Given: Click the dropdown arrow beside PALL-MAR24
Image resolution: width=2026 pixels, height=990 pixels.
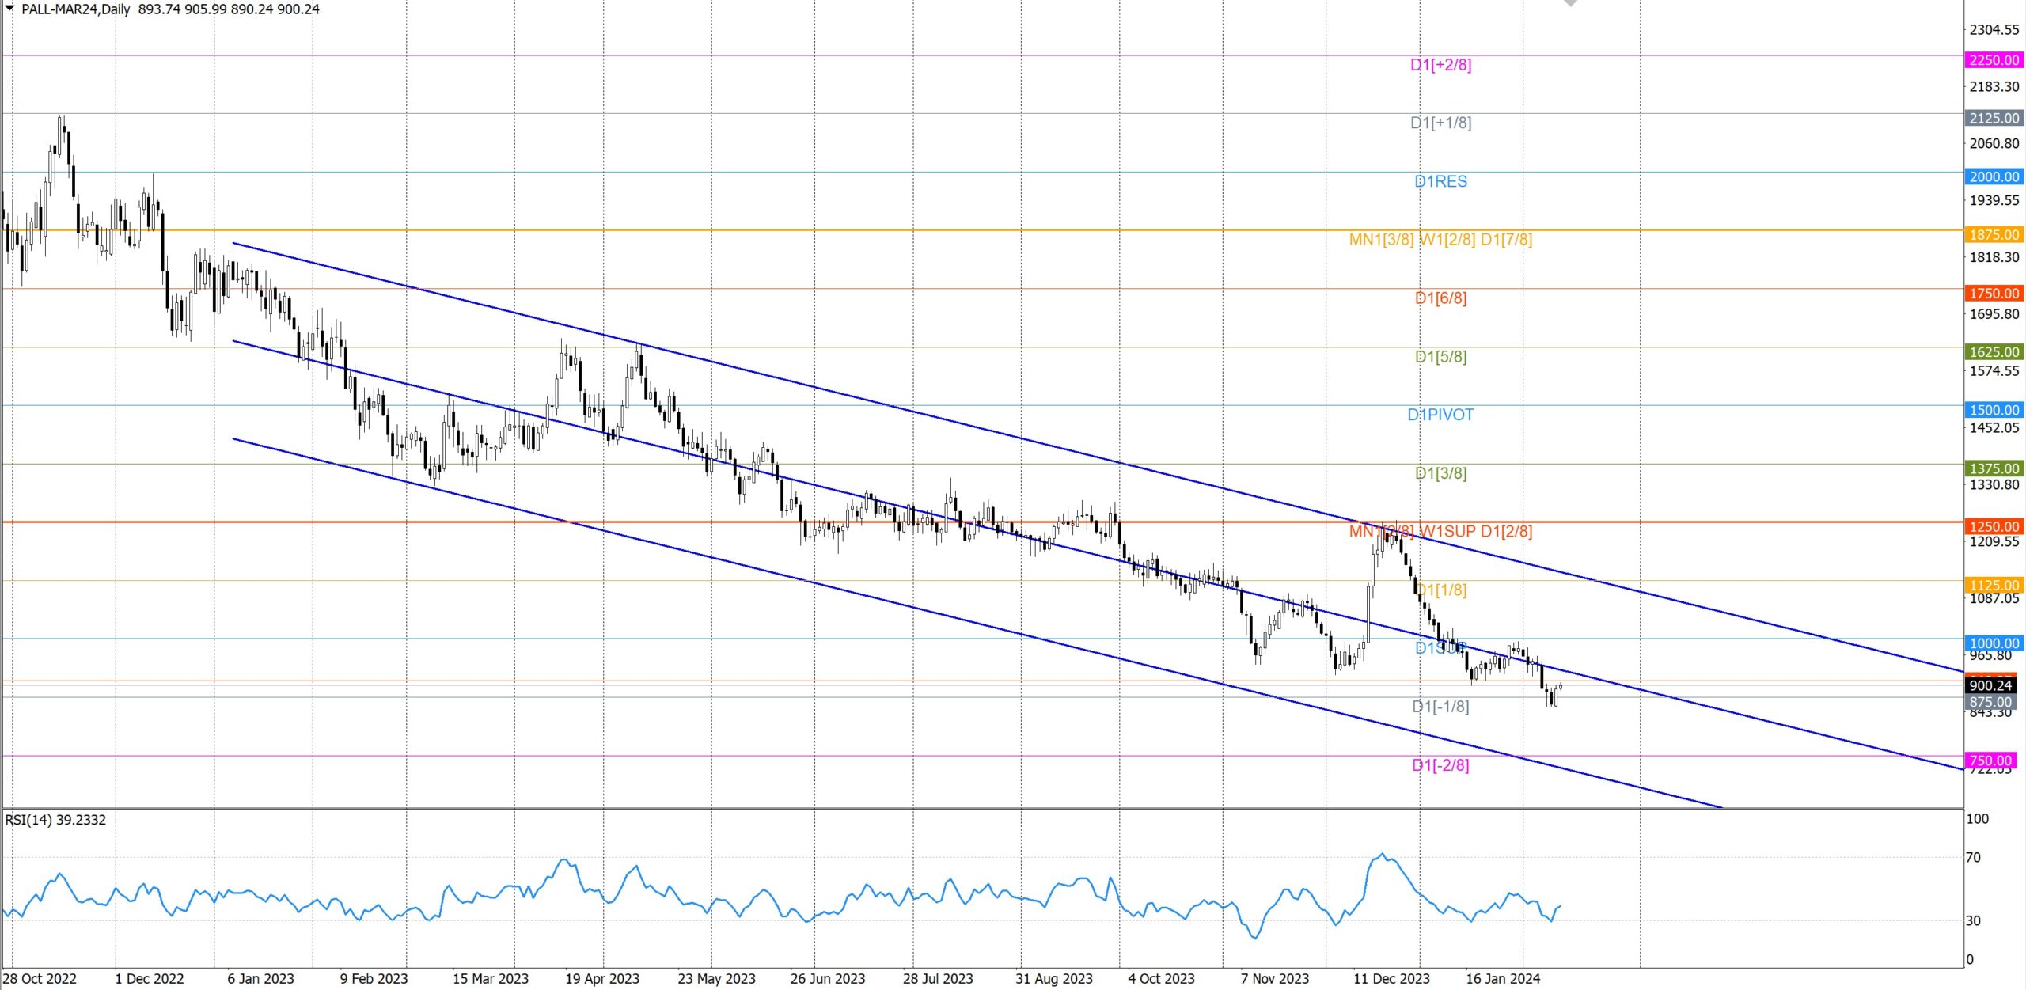Looking at the screenshot, I should click(9, 9).
